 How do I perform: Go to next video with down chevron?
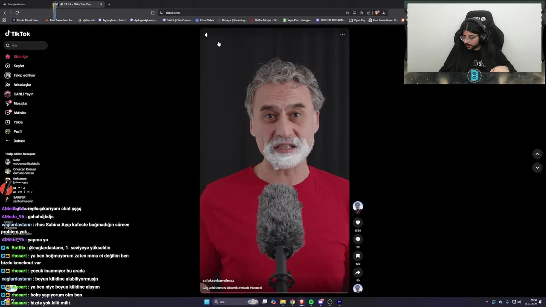[x=537, y=168]
